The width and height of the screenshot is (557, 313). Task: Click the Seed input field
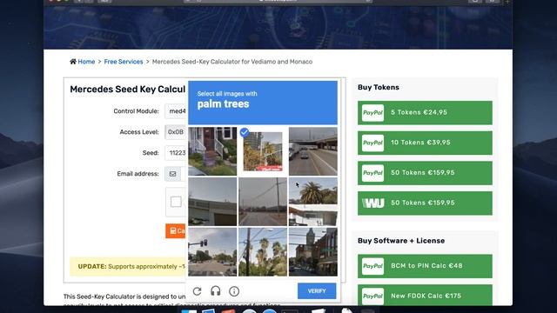[176, 153]
